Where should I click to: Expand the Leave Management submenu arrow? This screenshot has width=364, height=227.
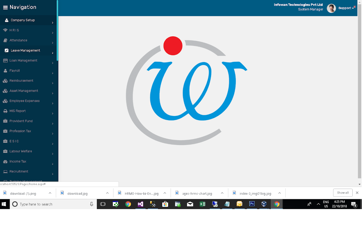click(53, 53)
